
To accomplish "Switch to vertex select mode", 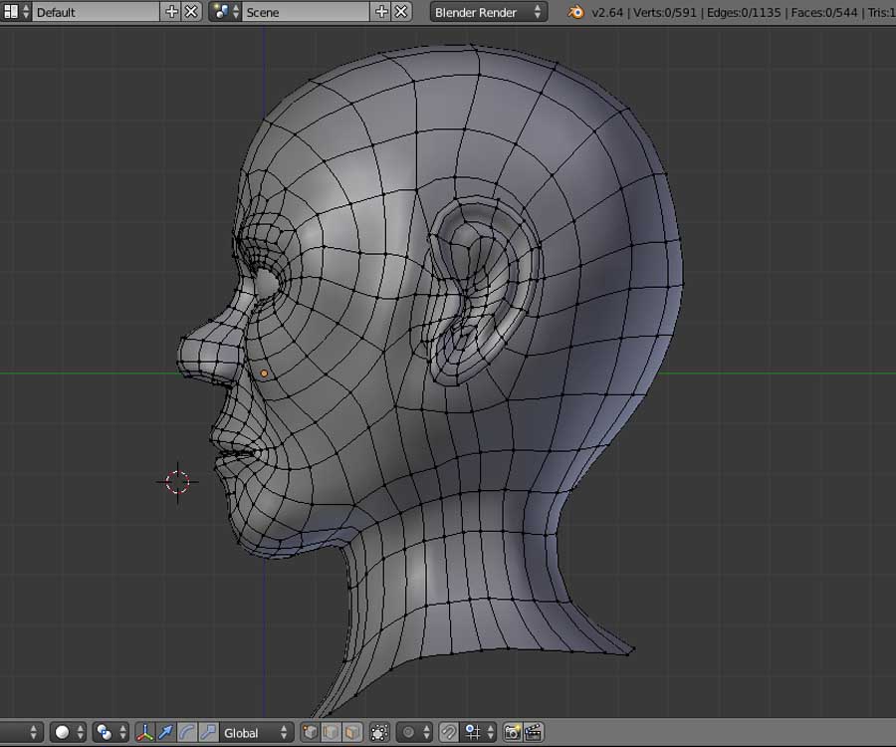I will (311, 732).
